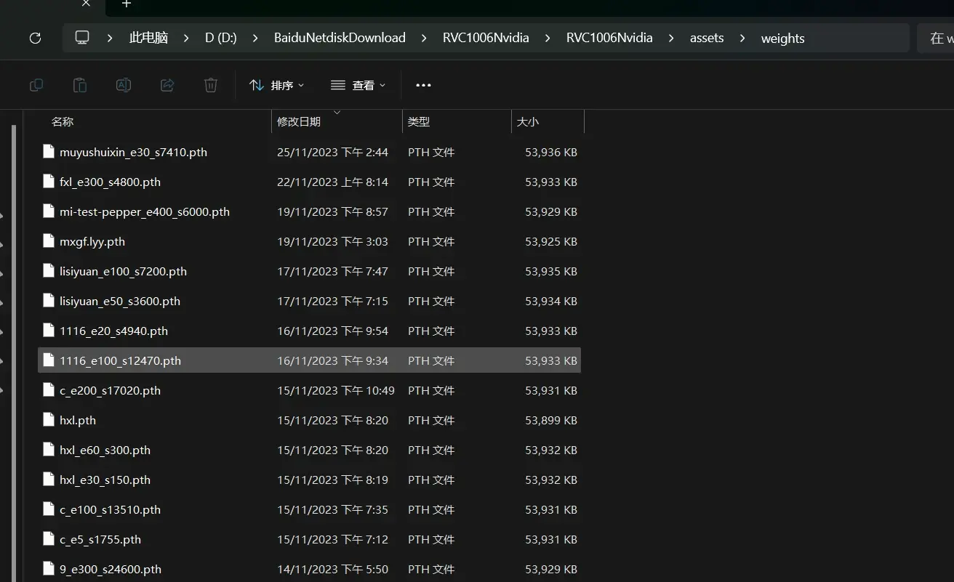The height and width of the screenshot is (582, 954).
Task: Click the Share icon in toolbar
Action: [167, 85]
